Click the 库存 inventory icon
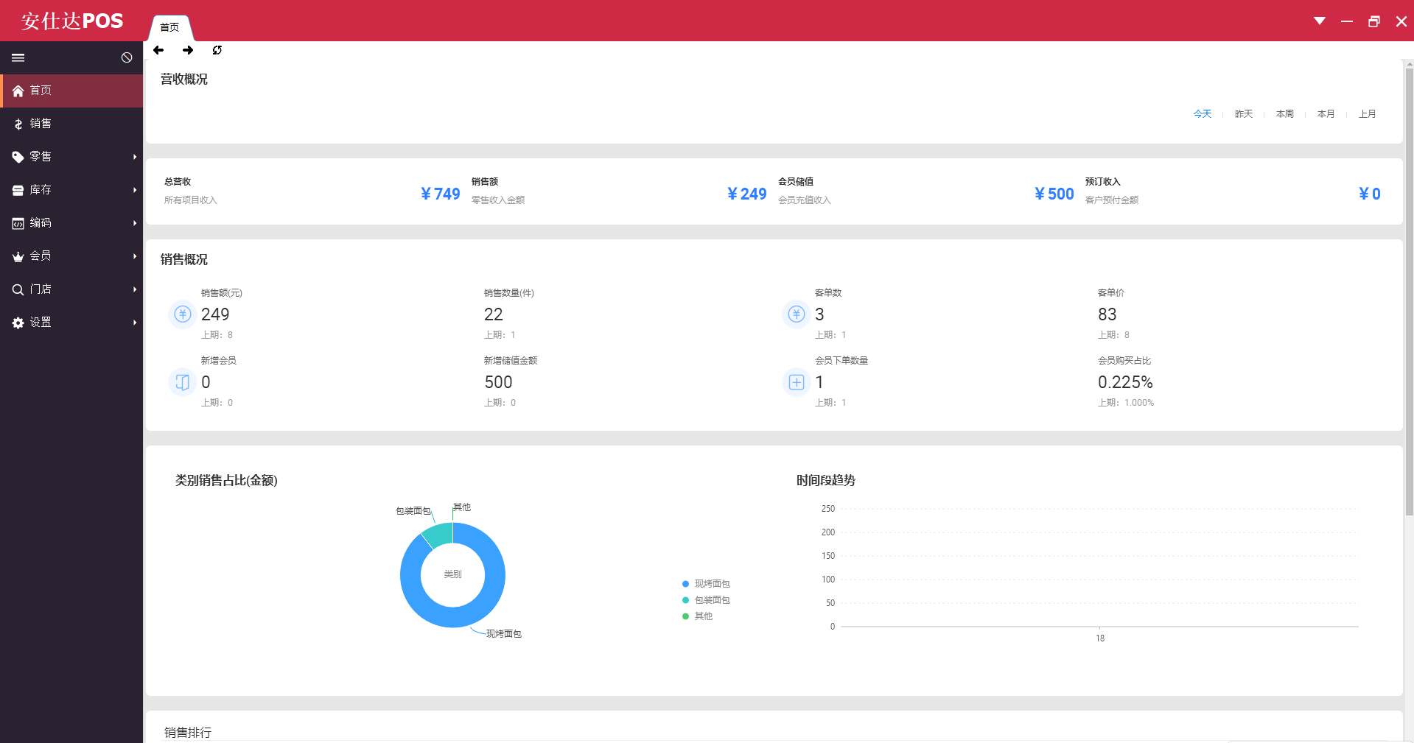1414x743 pixels. tap(18, 190)
